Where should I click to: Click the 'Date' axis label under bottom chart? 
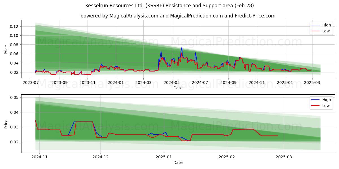point(178,163)
